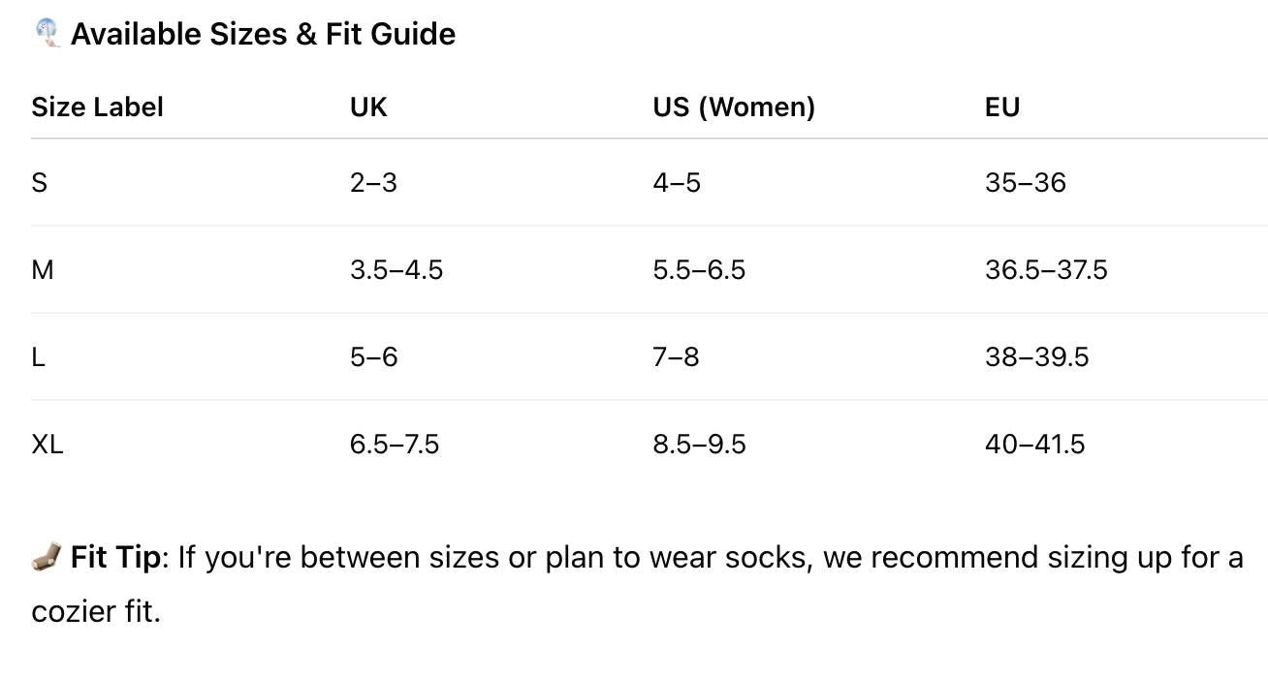1268x678 pixels.
Task: Click the EU 35–36 cell
Action: (1026, 182)
